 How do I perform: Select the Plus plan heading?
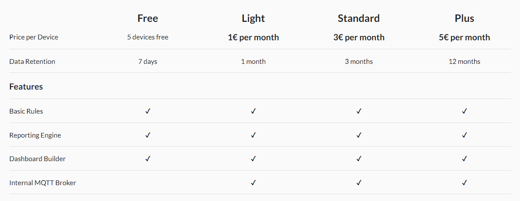(464, 18)
